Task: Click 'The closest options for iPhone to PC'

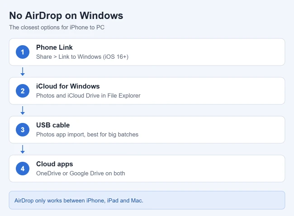Action: tap(57, 28)
